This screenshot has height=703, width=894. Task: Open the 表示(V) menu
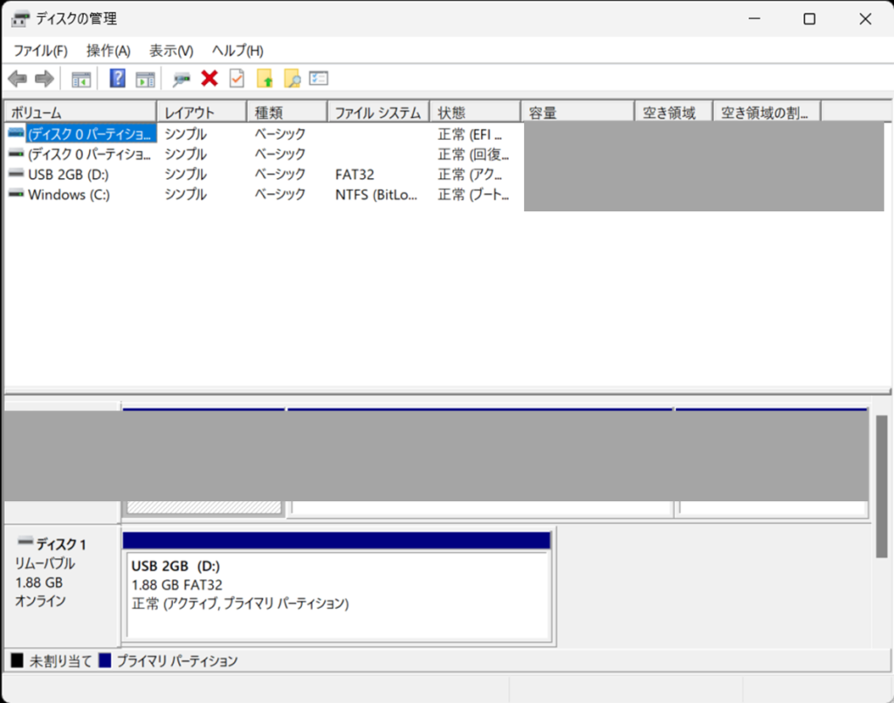pos(171,51)
